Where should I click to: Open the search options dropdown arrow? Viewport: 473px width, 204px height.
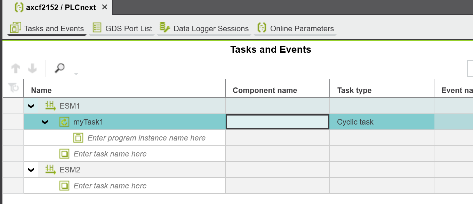76,74
